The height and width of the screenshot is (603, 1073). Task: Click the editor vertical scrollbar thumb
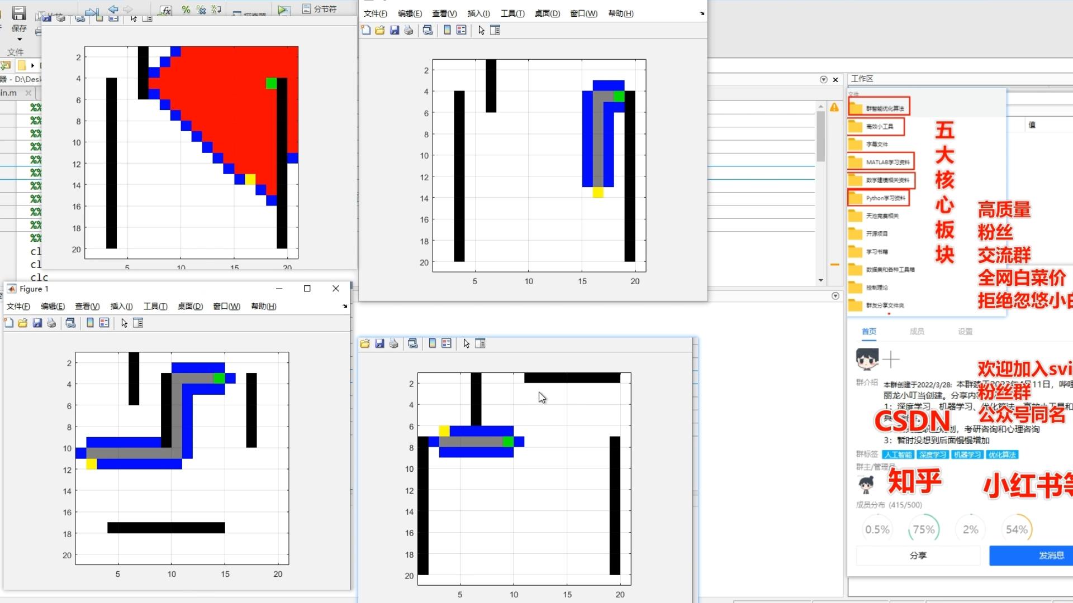point(820,137)
